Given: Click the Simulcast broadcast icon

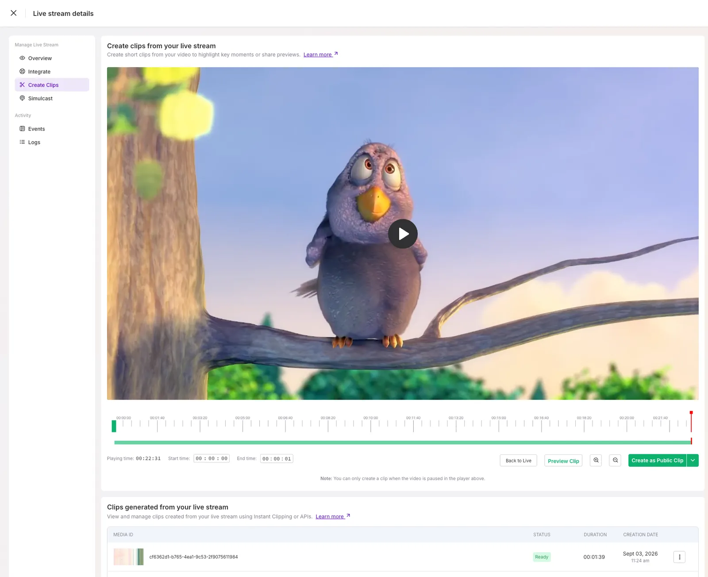Looking at the screenshot, I should point(22,98).
